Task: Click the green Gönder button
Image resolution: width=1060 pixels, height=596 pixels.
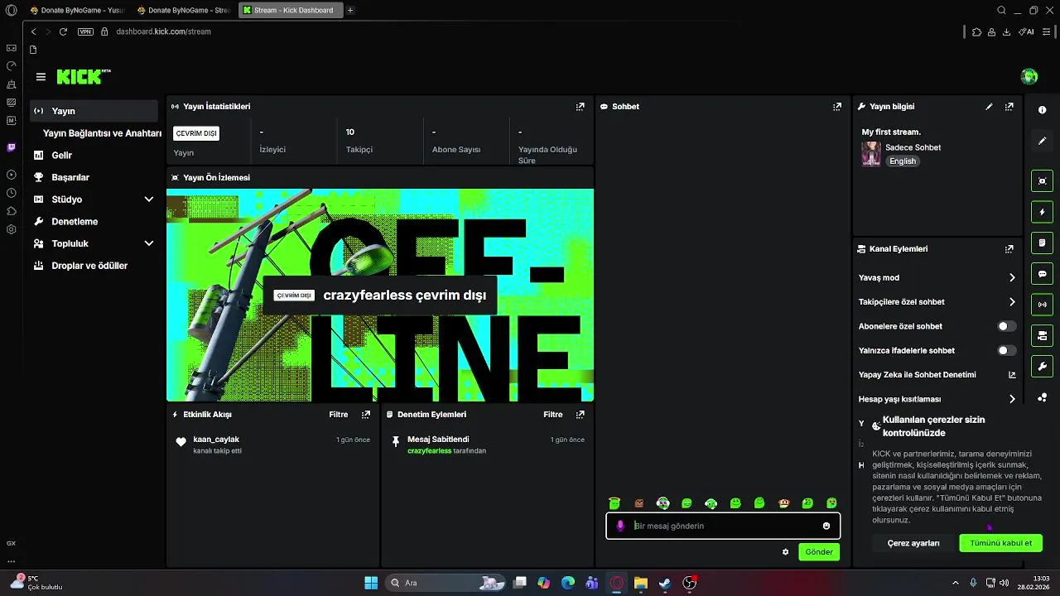Action: click(x=819, y=552)
